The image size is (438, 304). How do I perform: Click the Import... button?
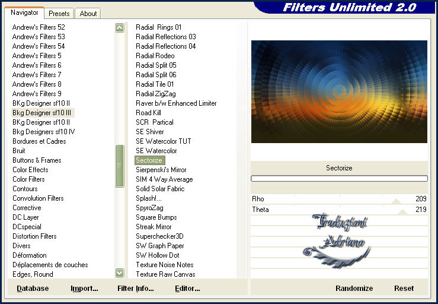click(84, 289)
